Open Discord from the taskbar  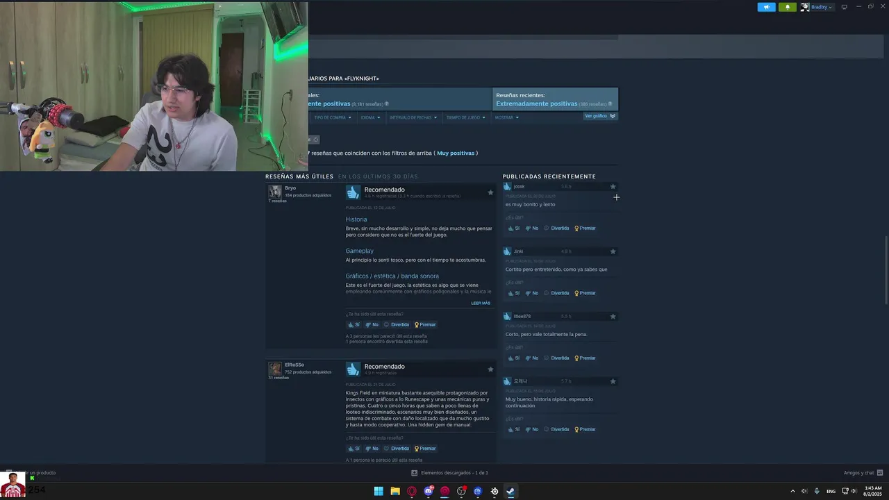coord(429,491)
